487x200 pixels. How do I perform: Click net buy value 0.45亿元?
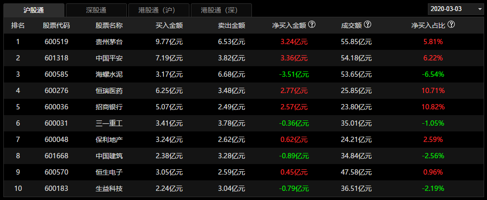click(x=294, y=172)
